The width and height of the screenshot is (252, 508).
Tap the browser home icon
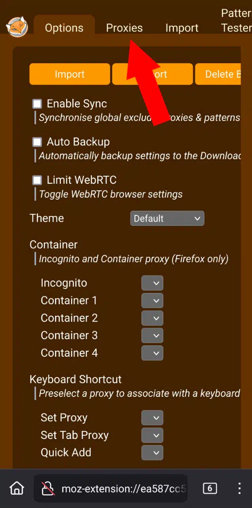click(x=17, y=488)
